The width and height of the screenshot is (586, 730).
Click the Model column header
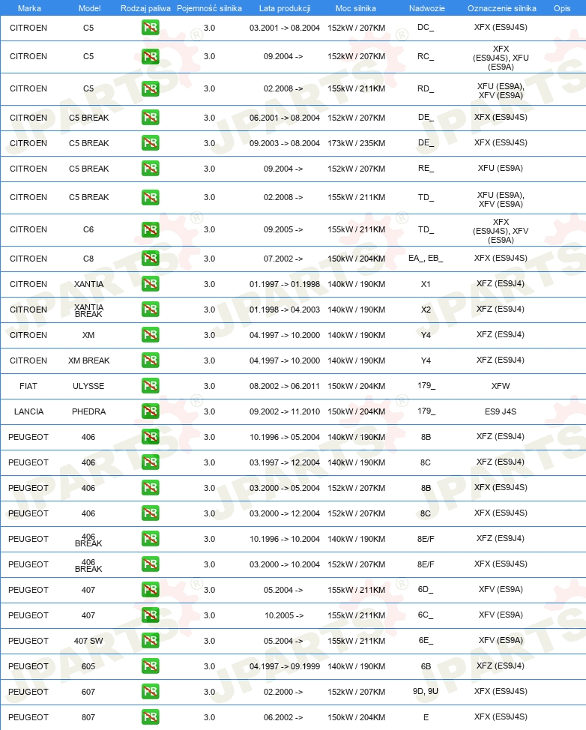click(89, 8)
